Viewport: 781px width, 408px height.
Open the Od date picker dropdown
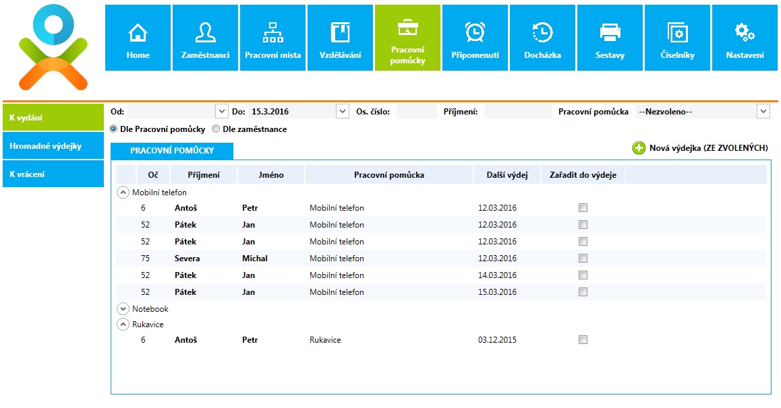(221, 112)
